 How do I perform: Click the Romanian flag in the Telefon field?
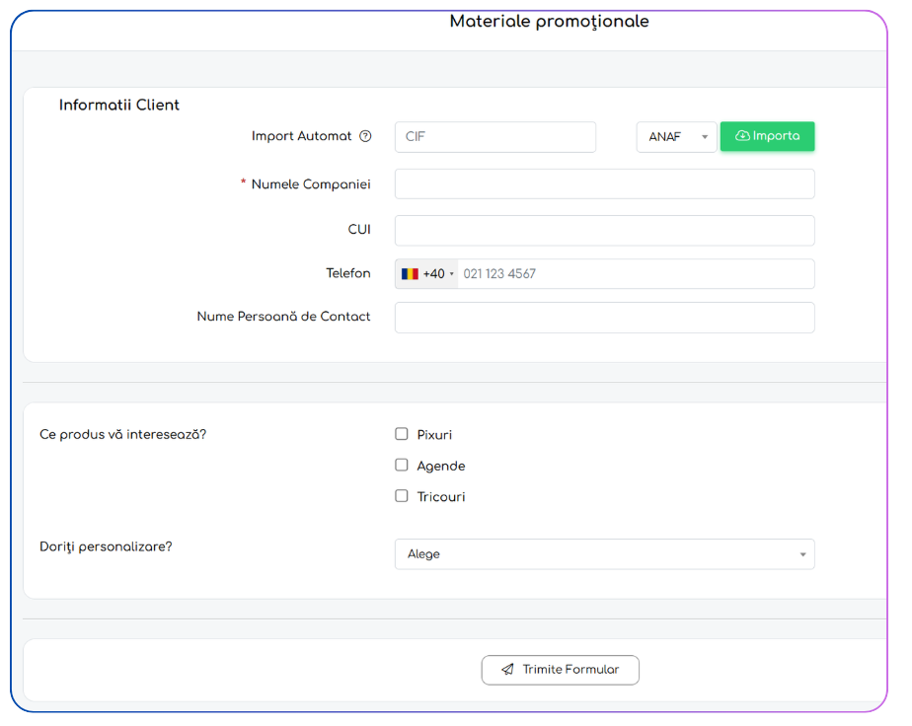410,274
